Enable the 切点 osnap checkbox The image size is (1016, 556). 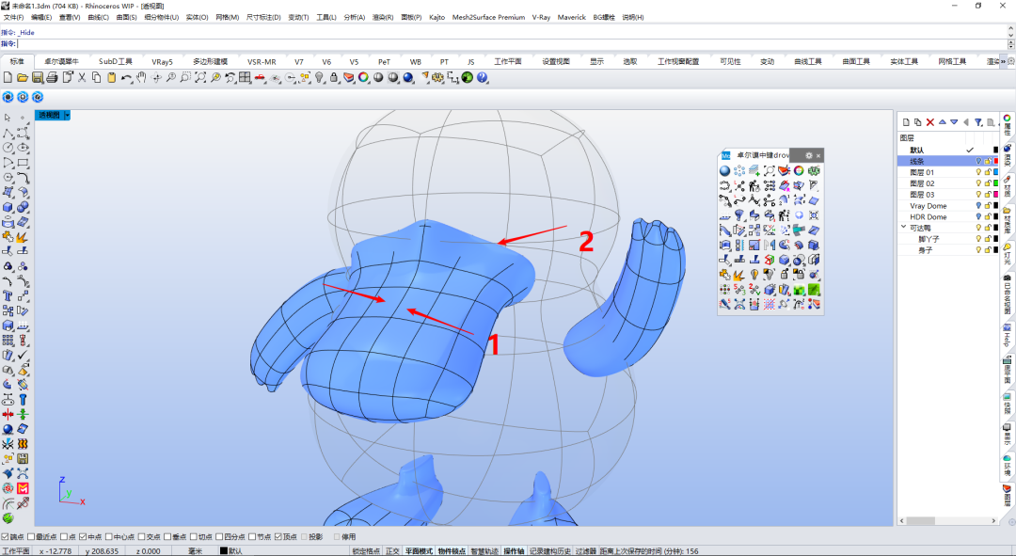point(194,536)
